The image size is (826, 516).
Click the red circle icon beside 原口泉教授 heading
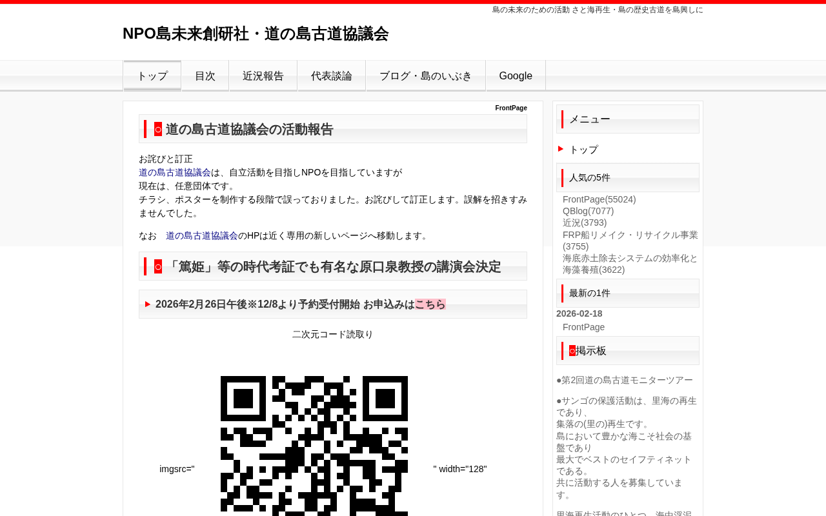[158, 266]
